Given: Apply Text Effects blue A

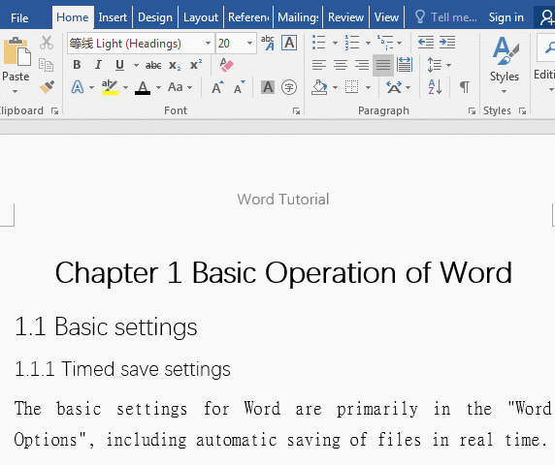Looking at the screenshot, I should point(78,87).
